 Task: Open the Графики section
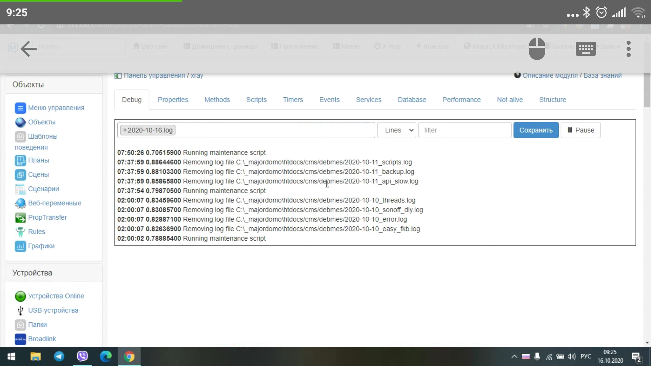click(41, 246)
